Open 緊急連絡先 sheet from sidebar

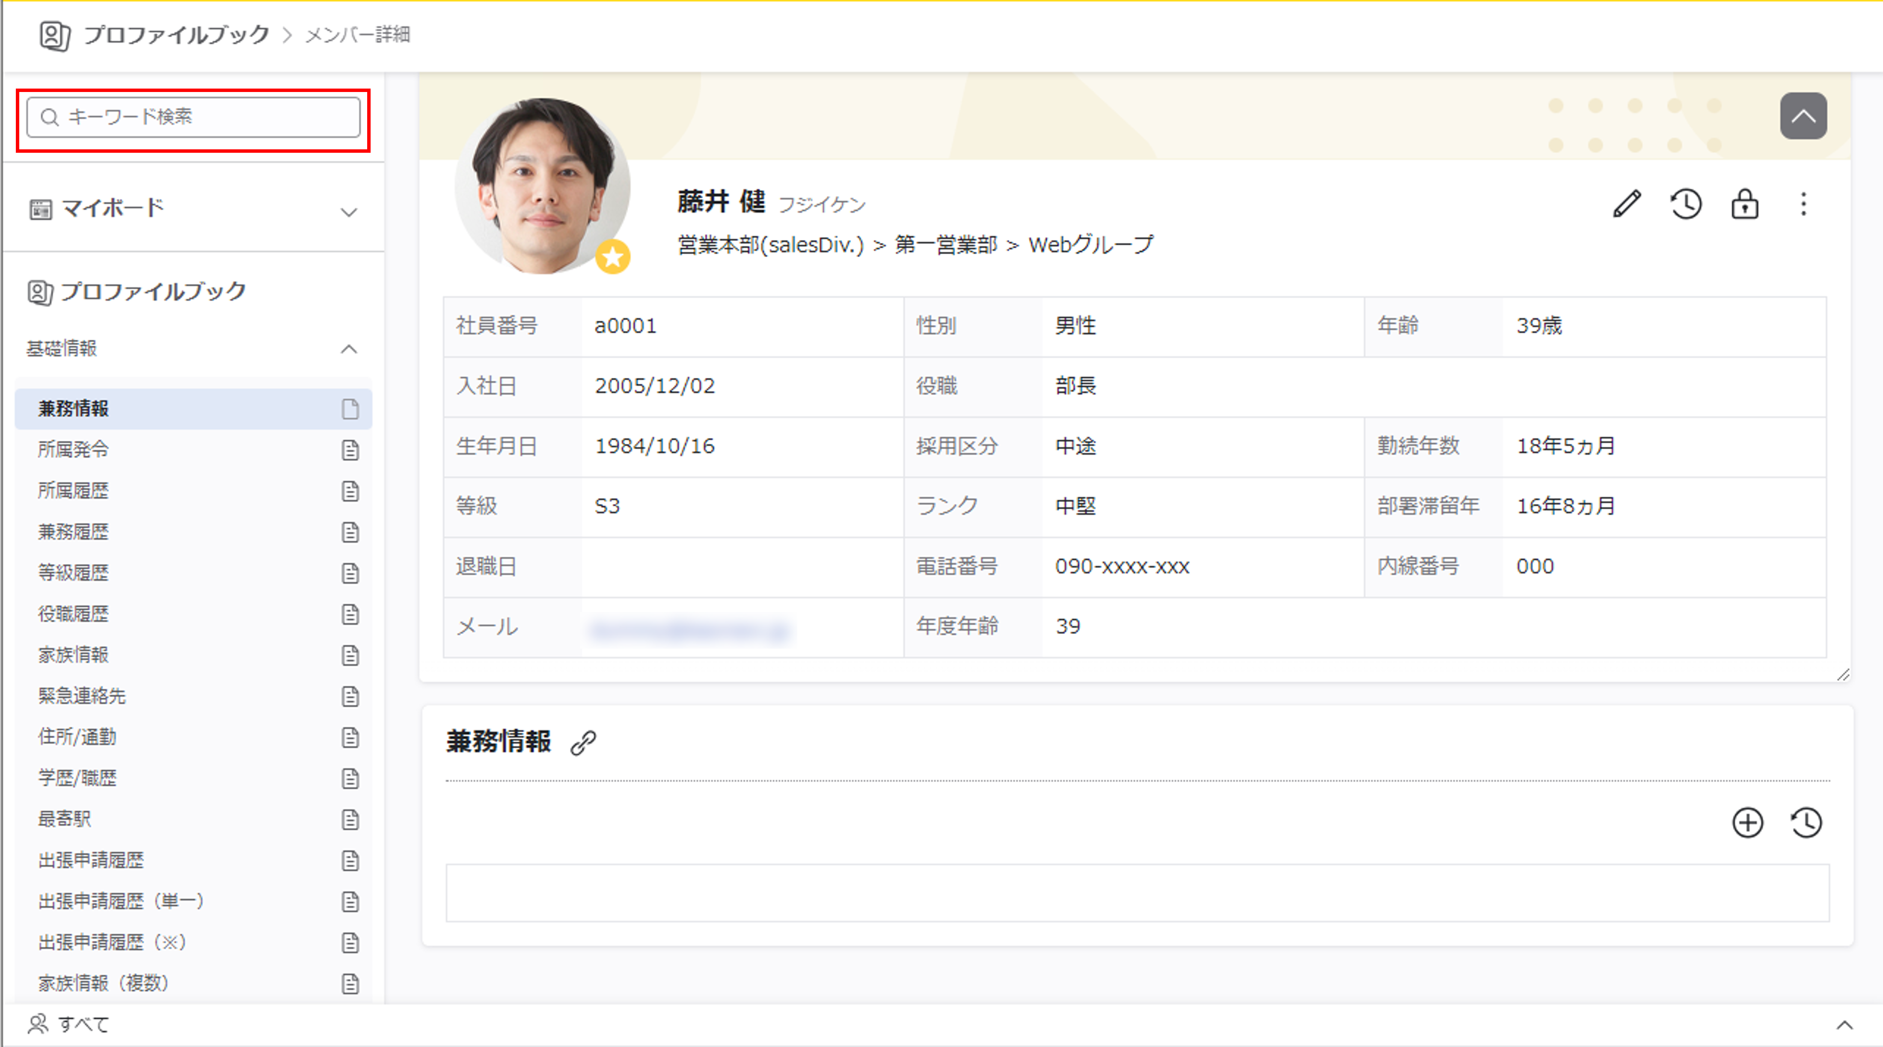tap(82, 696)
